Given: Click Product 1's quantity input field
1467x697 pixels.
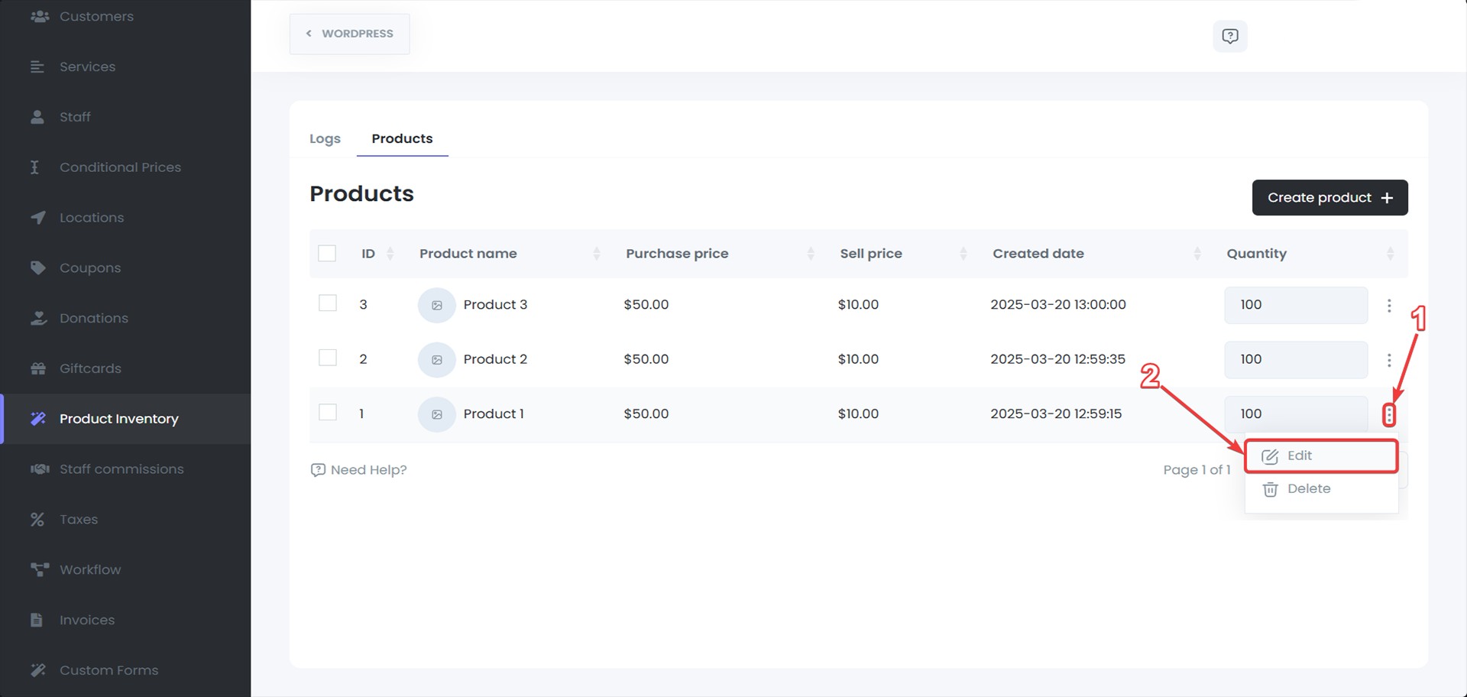Looking at the screenshot, I should pos(1296,413).
